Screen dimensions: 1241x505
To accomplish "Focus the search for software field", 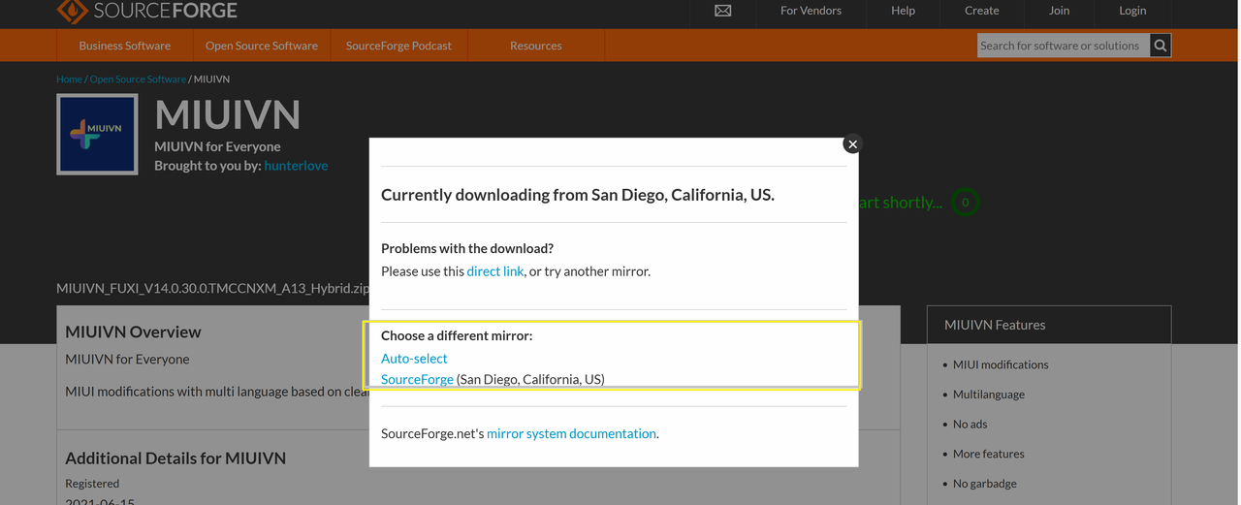I will [x=1064, y=46].
